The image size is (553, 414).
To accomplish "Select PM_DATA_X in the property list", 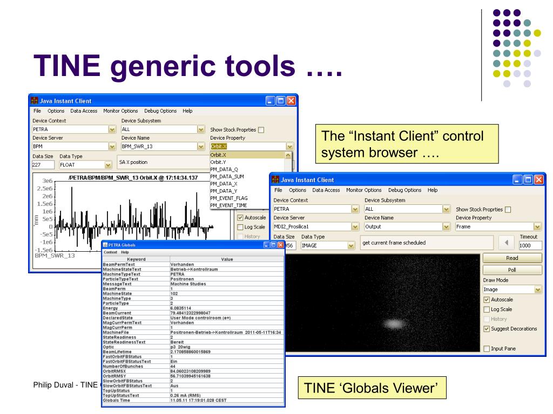I will coord(247,184).
